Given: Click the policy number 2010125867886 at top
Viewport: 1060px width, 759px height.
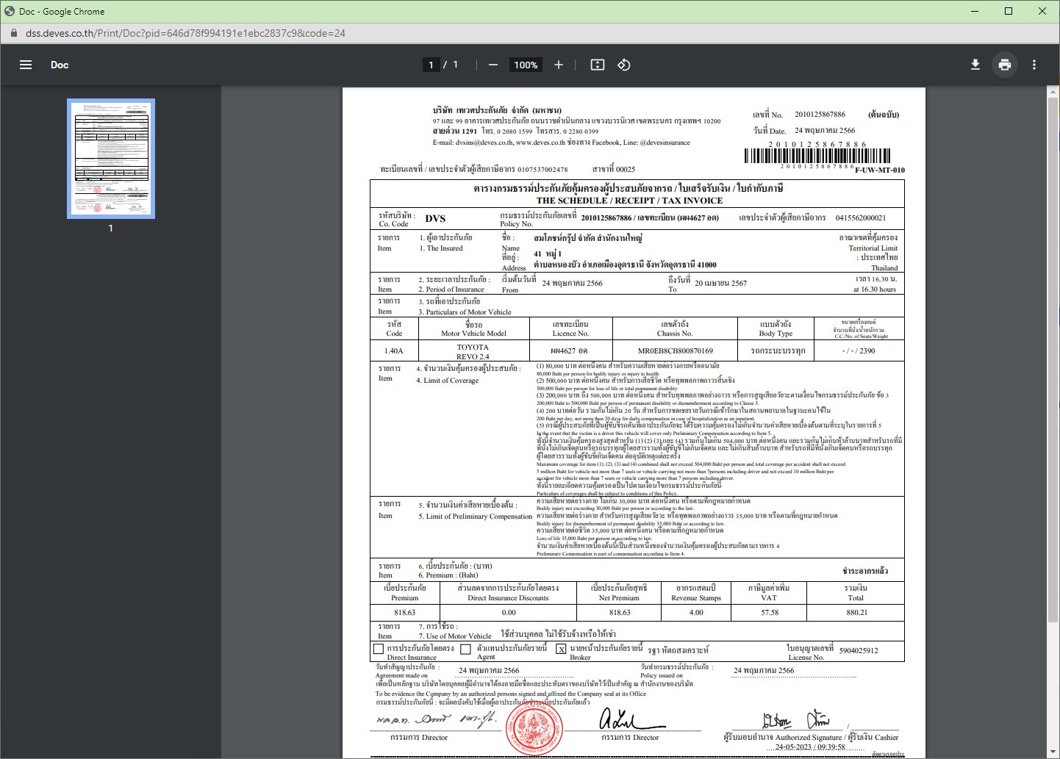Looking at the screenshot, I should [820, 114].
